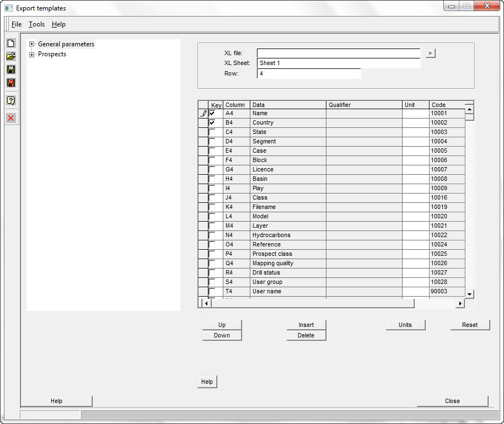Click the save-as icon with question mark
The width and height of the screenshot is (504, 424).
pyautogui.click(x=10, y=83)
